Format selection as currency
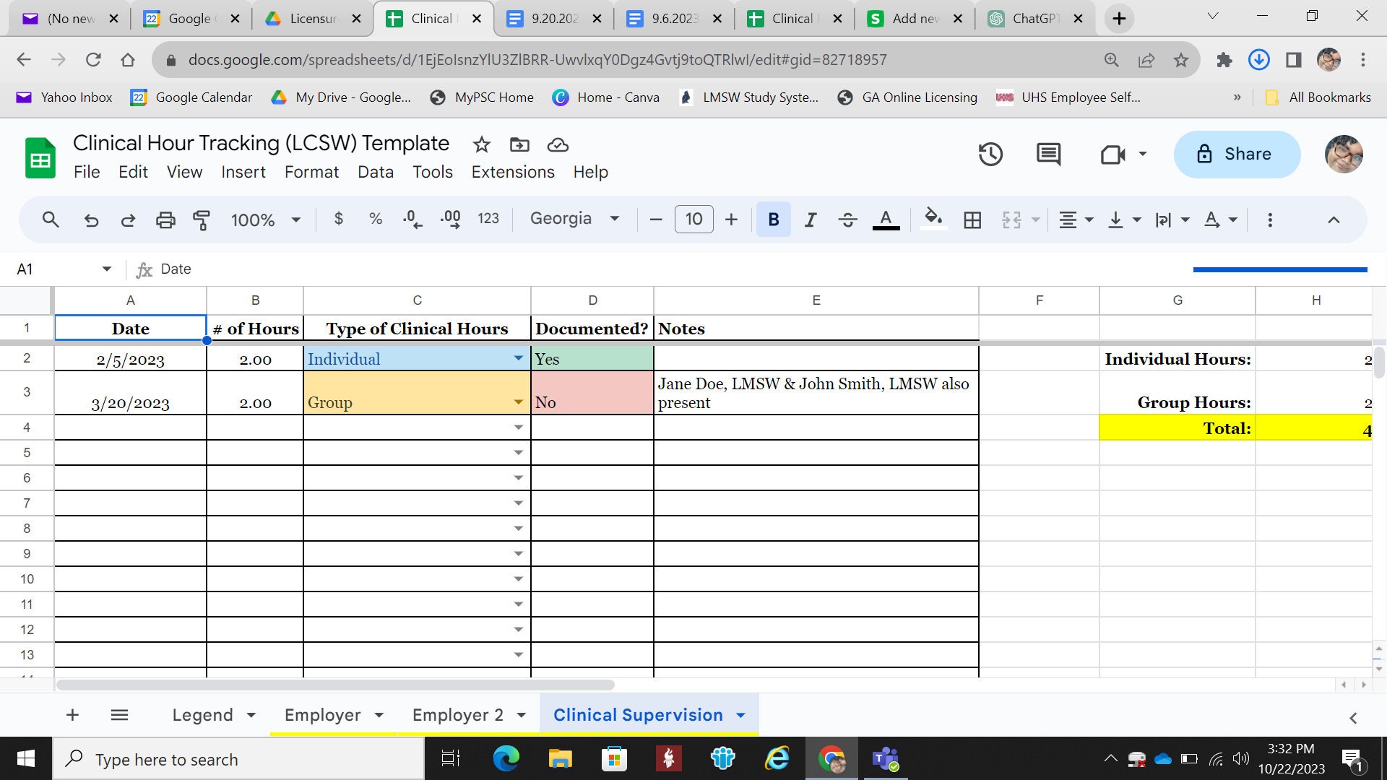Viewport: 1387px width, 780px height. [338, 219]
